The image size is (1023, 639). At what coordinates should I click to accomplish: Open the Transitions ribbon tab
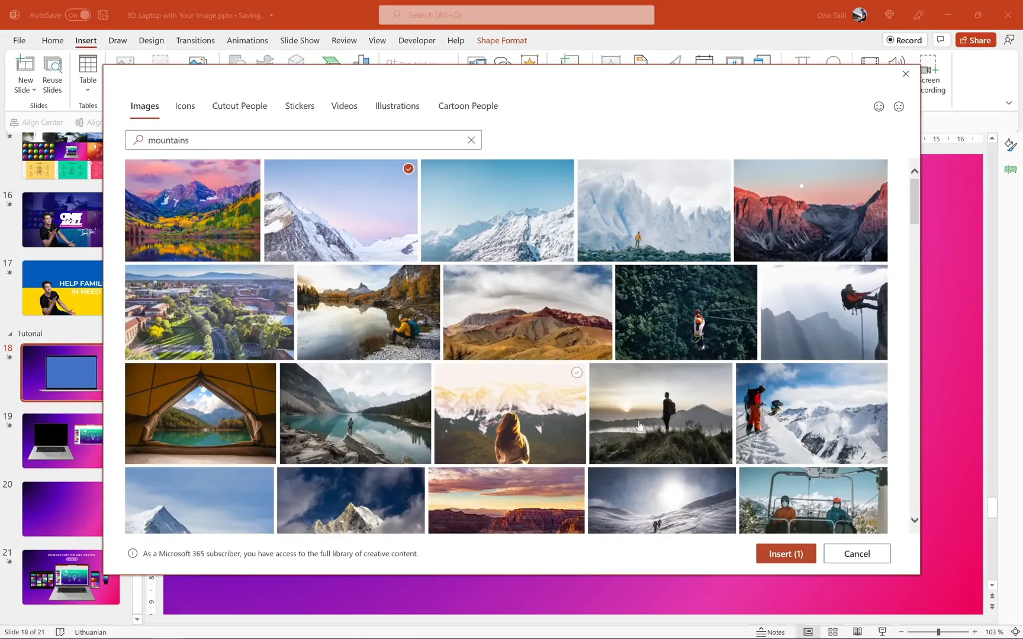(x=195, y=40)
